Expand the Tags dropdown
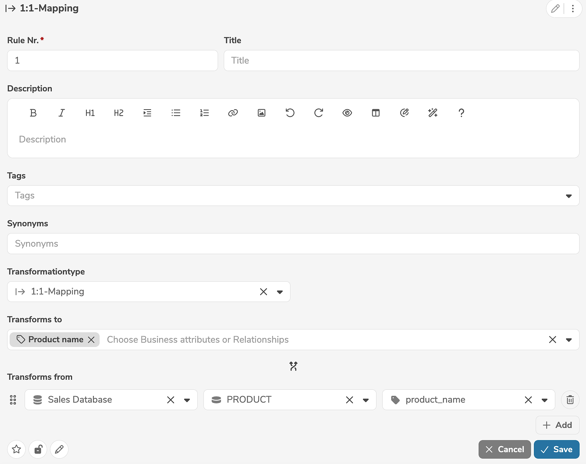 point(569,196)
